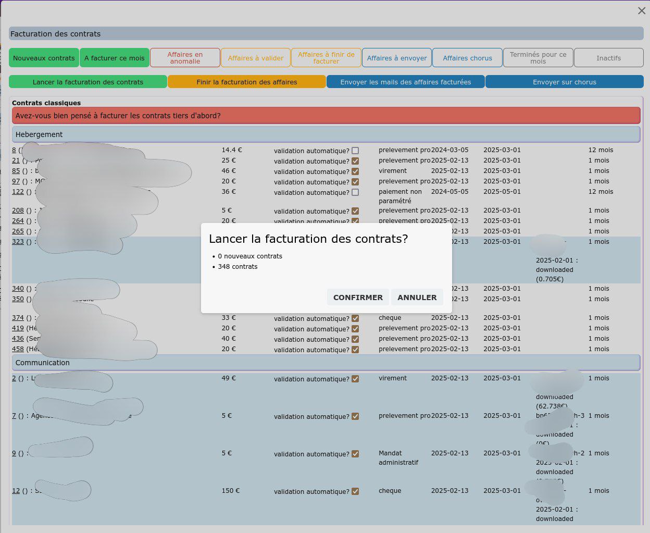Open the Nouveaux contrats tab
The image size is (650, 533).
coord(44,58)
